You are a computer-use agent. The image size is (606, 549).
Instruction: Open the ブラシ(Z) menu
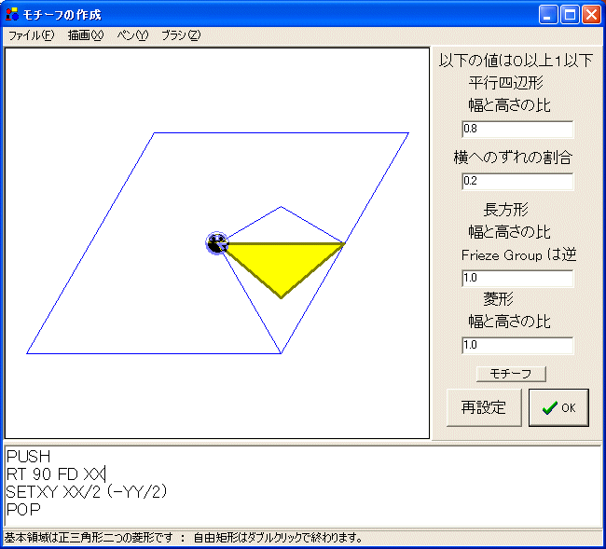click(181, 35)
